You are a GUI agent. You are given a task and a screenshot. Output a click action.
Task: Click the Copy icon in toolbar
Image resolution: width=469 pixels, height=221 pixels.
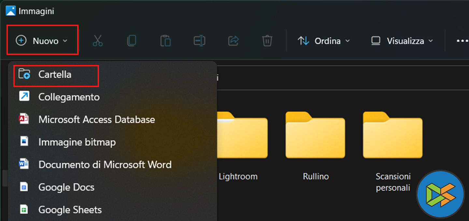pyautogui.click(x=132, y=41)
